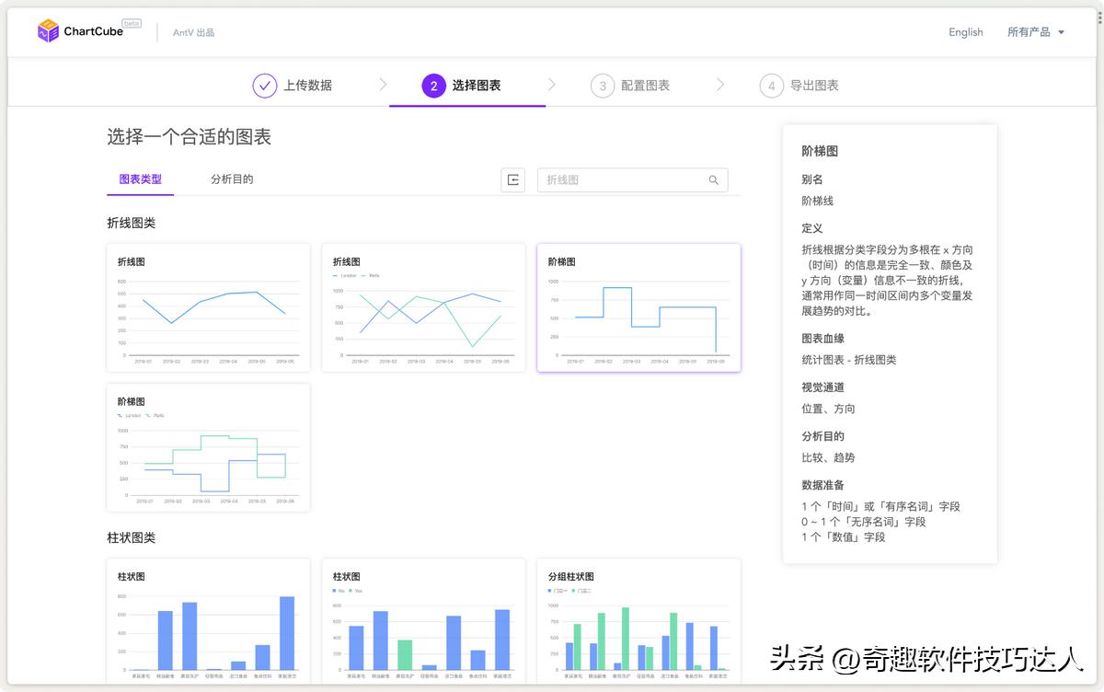The height and width of the screenshot is (692, 1104).
Task: Open the AntV 出品 link in the header
Action: coord(194,31)
